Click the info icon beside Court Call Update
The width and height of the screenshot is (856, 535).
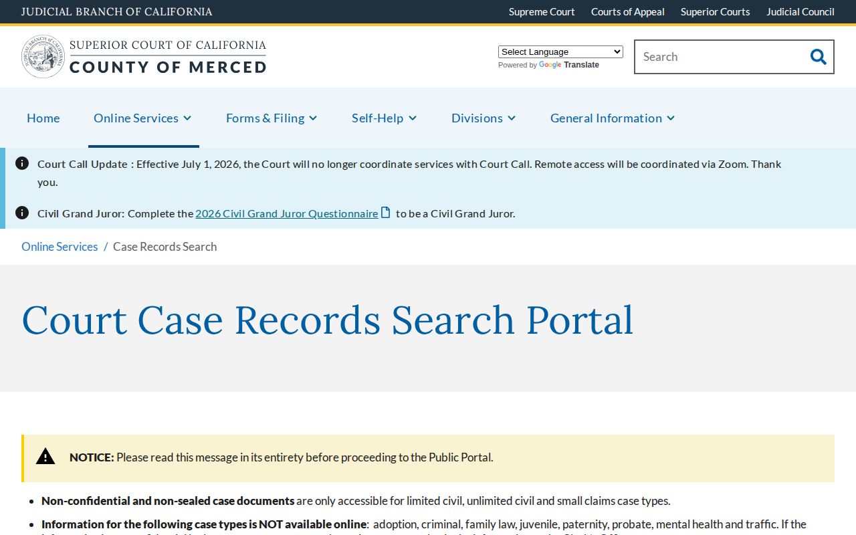coord(22,163)
